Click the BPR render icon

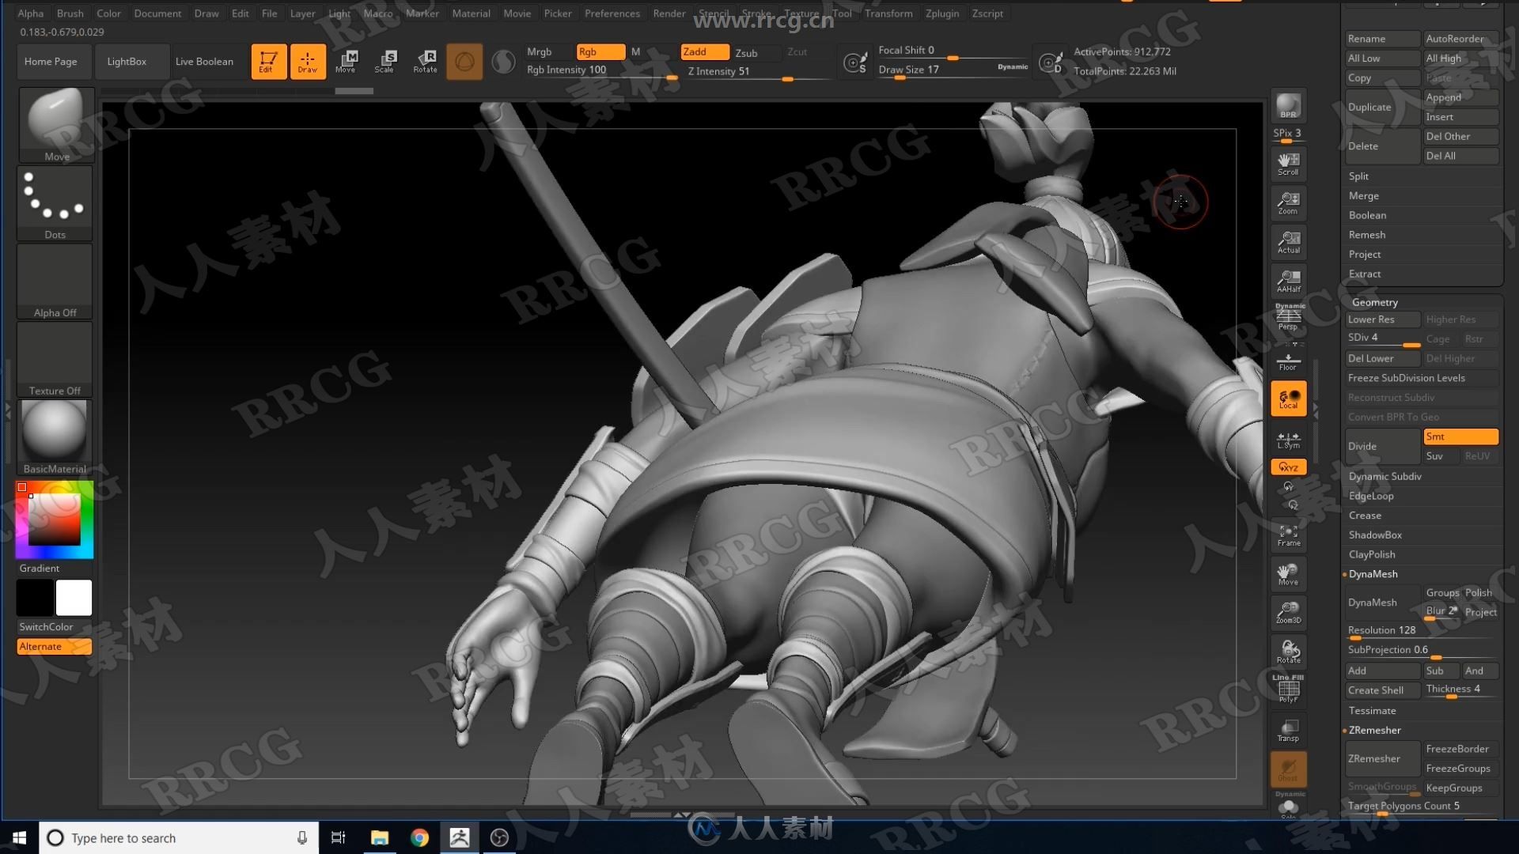[1288, 107]
